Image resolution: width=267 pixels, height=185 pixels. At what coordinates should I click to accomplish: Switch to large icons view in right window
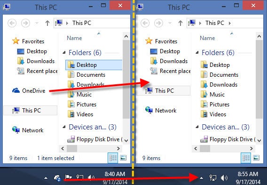point(256,158)
